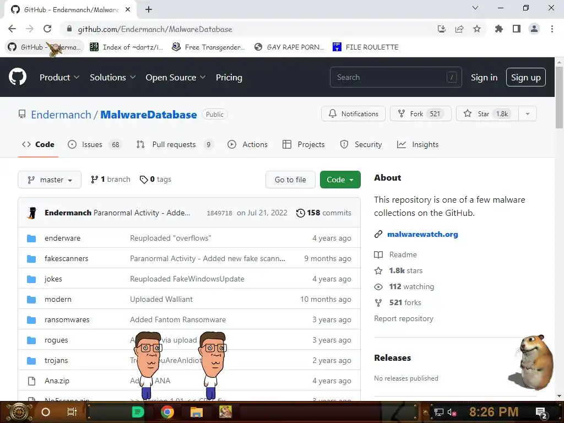Reload the page with refresh icon
564x423 pixels.
click(x=47, y=29)
